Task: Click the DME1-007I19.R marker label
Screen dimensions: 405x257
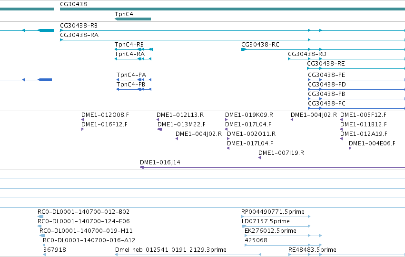Action: coord(281,153)
